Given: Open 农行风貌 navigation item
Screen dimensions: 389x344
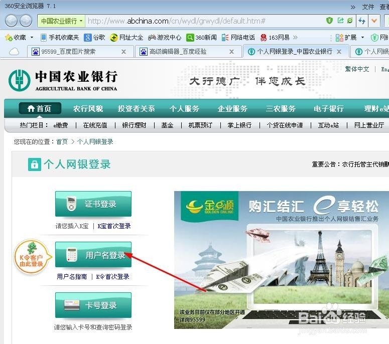Looking at the screenshot, I should coord(88,108).
